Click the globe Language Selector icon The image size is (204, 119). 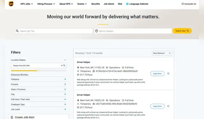point(127,4)
